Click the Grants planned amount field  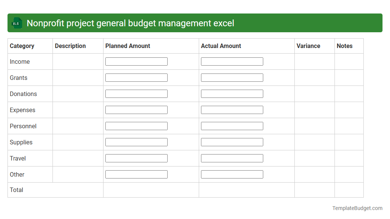(x=136, y=77)
